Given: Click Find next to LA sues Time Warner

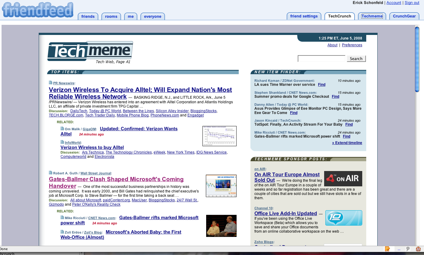Looking at the screenshot, I should (322, 85).
